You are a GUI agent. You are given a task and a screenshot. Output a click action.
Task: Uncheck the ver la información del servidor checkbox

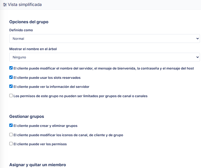11,86
